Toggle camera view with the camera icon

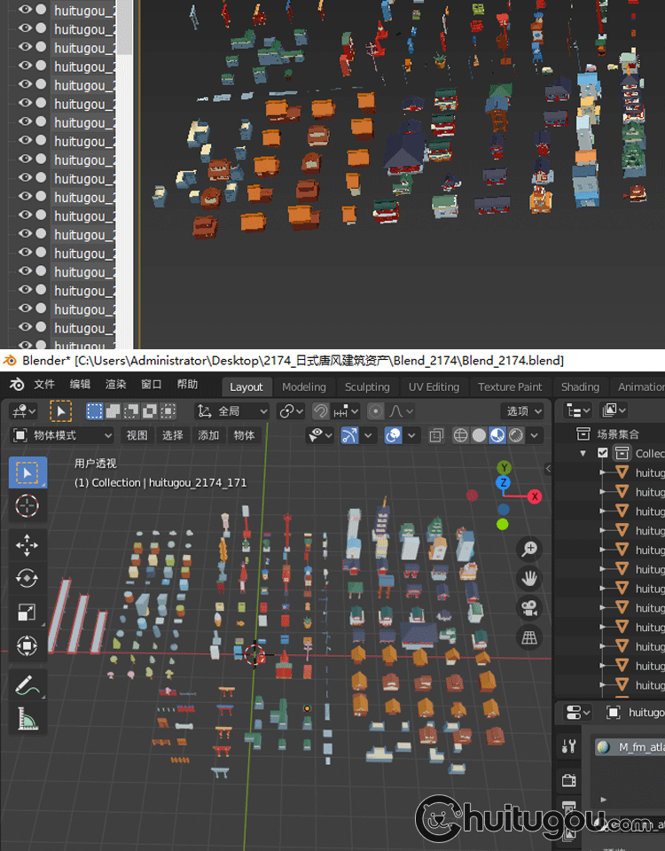coord(529,607)
